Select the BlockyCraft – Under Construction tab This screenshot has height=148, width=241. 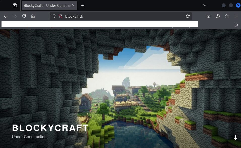(x=45, y=5)
